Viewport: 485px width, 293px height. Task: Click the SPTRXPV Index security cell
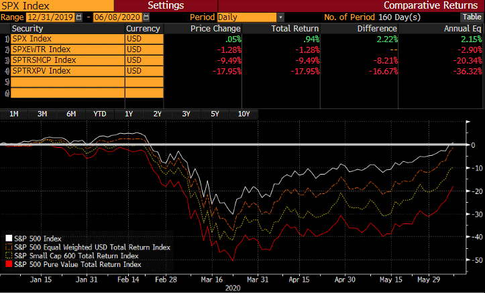coord(68,71)
